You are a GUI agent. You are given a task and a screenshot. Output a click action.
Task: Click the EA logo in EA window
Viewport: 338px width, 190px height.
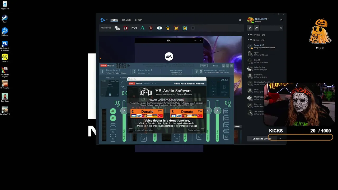point(169,56)
